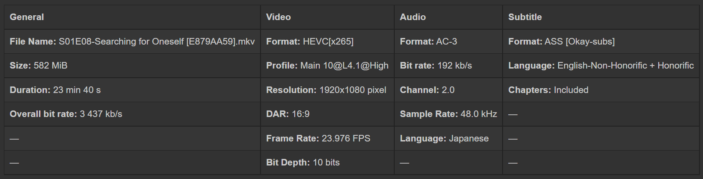The image size is (703, 179).
Task: Click the Bit Depth 10 bits cell
Action: [x=303, y=162]
